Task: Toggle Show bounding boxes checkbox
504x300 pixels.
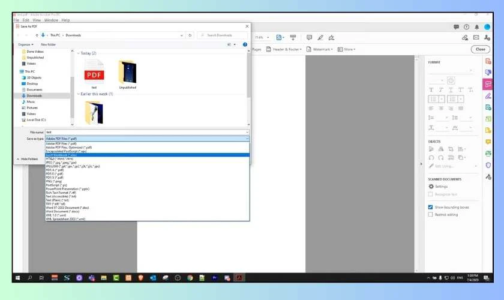Action: [430, 207]
